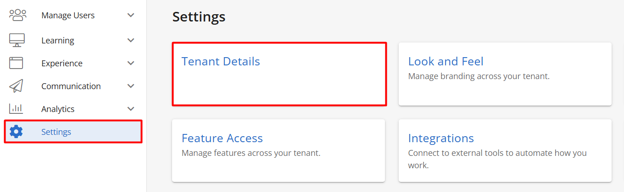The image size is (624, 192).
Task: Expand the Communication menu chevron
Action: point(131,86)
